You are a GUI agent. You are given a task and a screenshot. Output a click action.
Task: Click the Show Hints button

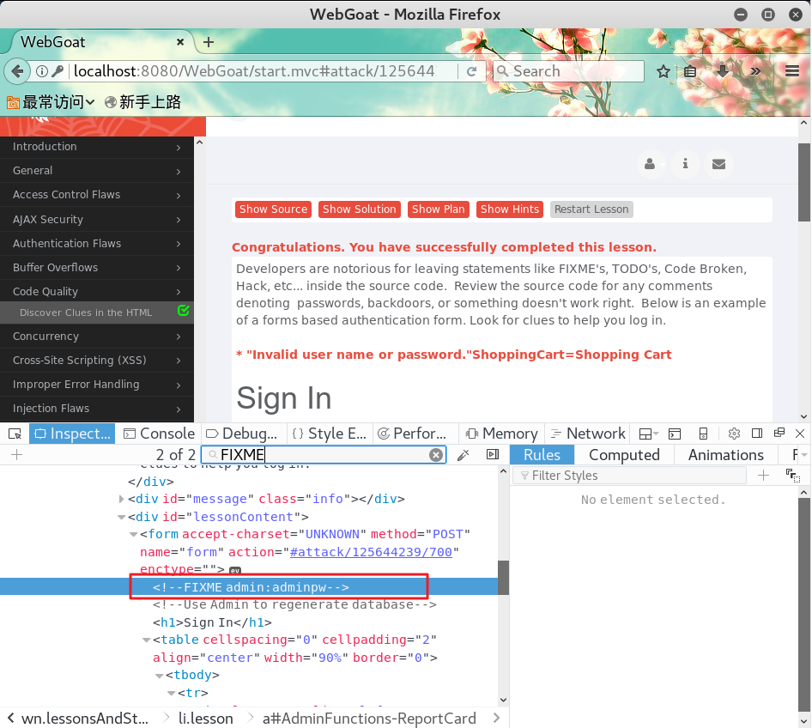point(510,209)
